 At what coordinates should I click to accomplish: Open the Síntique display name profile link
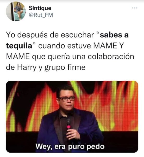[40, 8]
